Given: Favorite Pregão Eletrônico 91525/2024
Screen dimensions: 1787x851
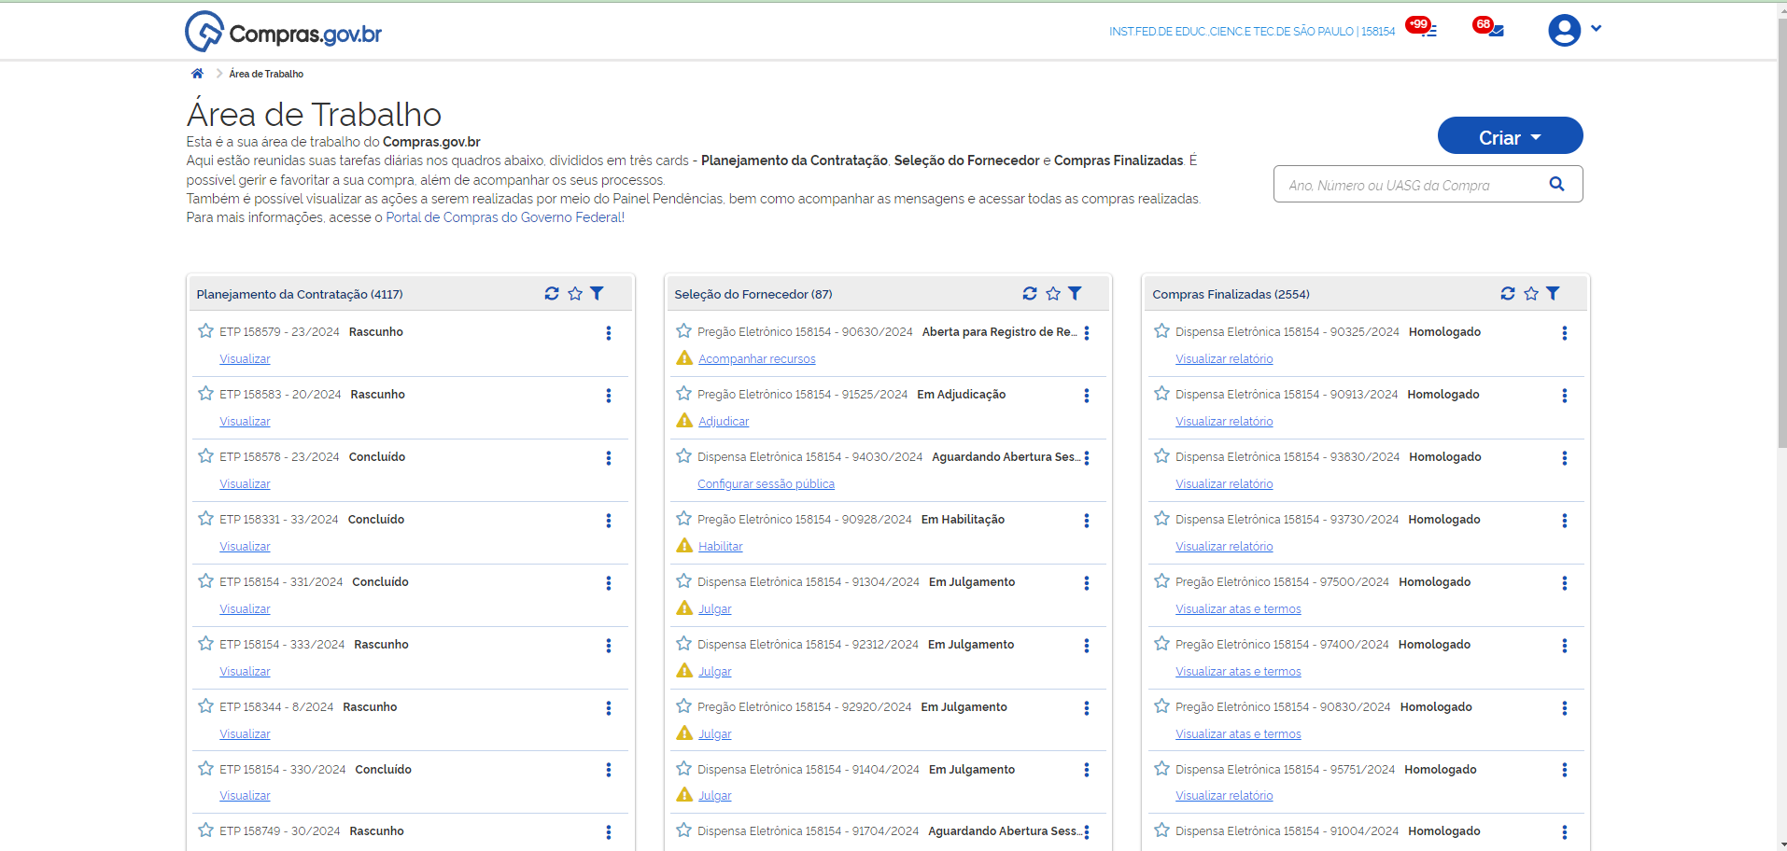Looking at the screenshot, I should click(684, 394).
